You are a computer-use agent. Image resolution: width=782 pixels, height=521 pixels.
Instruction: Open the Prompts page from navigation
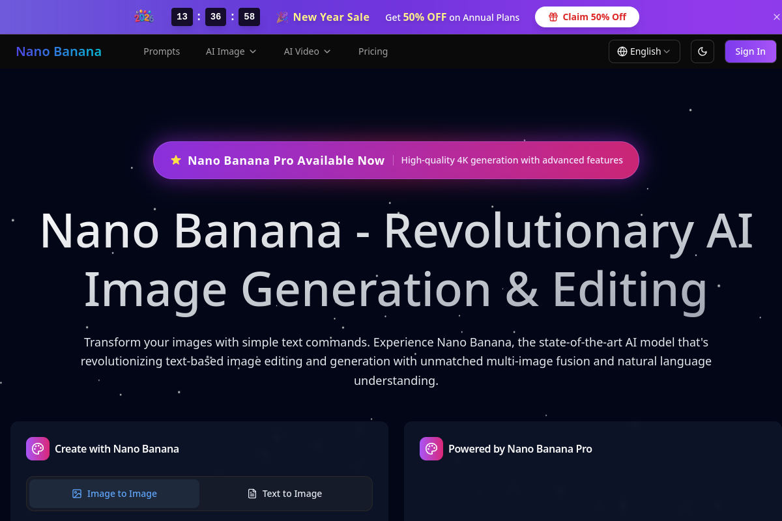(x=162, y=51)
